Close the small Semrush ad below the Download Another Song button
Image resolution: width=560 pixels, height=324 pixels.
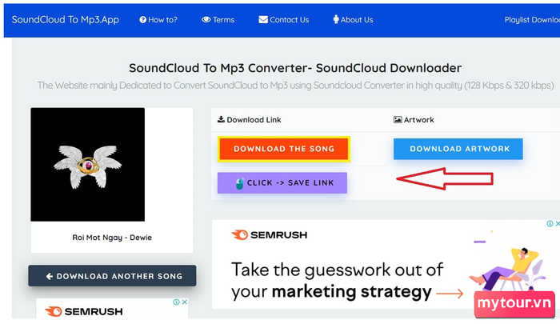click(x=185, y=302)
